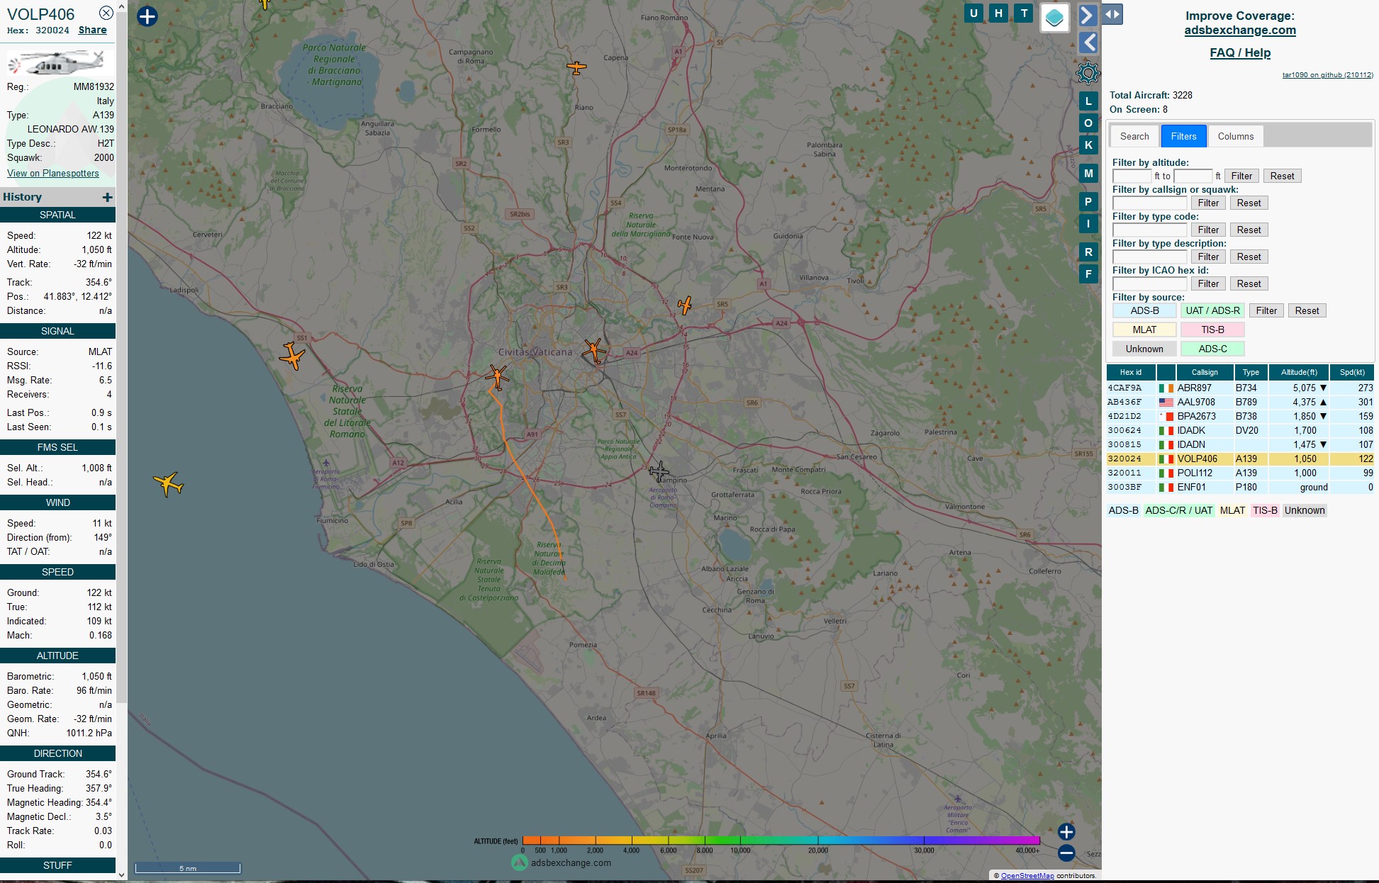Toggle the P map option button
Image resolution: width=1379 pixels, height=883 pixels.
1088,202
